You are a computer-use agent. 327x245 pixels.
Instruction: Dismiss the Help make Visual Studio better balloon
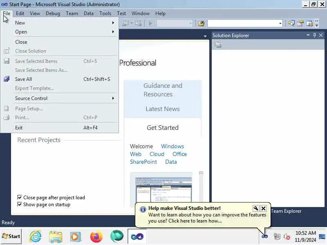(263, 208)
